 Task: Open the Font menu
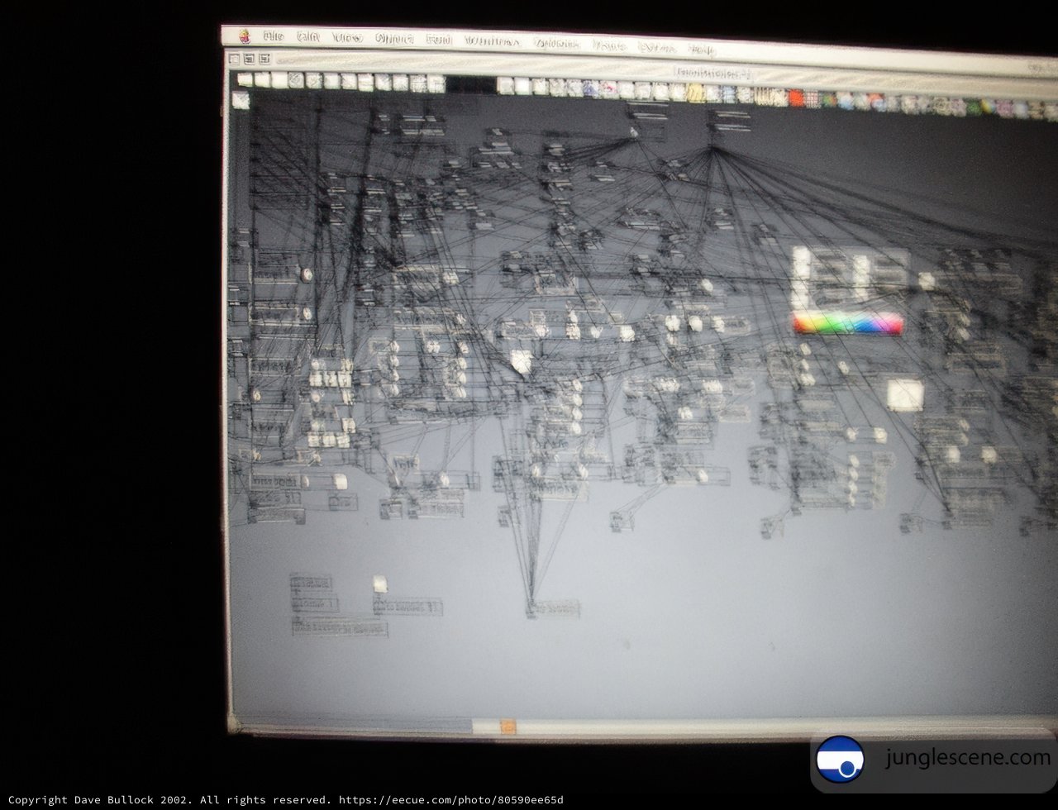click(x=439, y=40)
